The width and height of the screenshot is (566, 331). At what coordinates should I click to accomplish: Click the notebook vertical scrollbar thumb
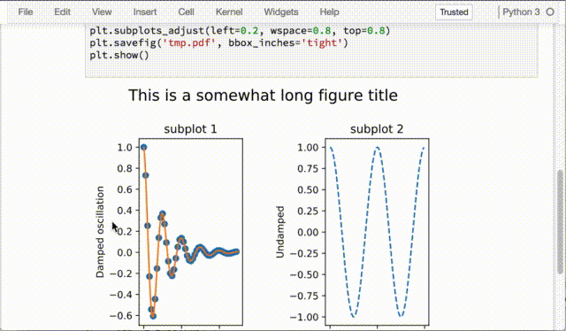[560, 221]
